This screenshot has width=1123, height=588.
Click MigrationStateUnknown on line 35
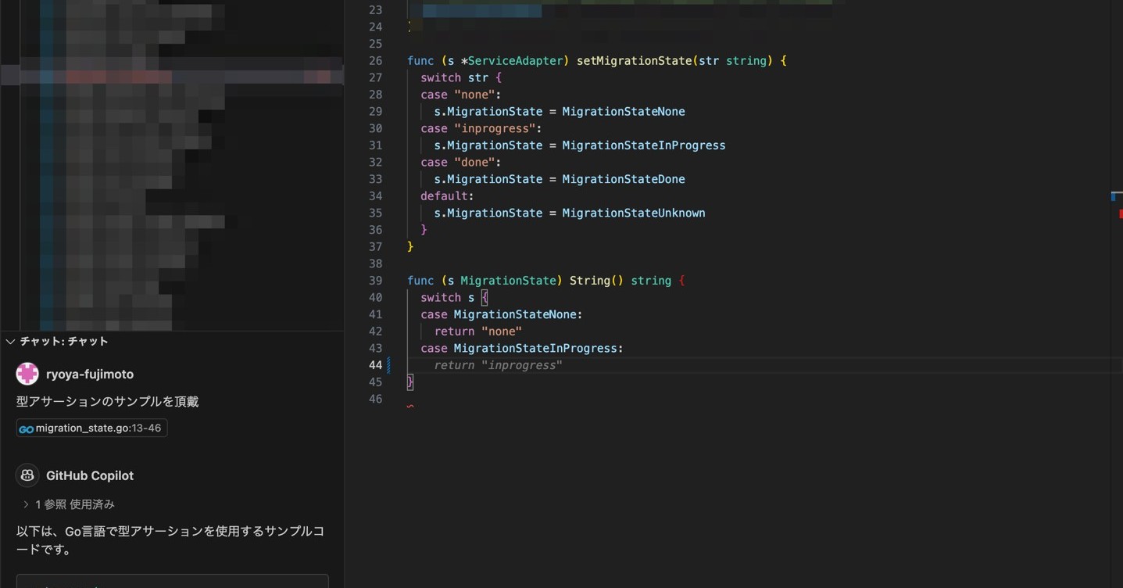click(x=633, y=213)
